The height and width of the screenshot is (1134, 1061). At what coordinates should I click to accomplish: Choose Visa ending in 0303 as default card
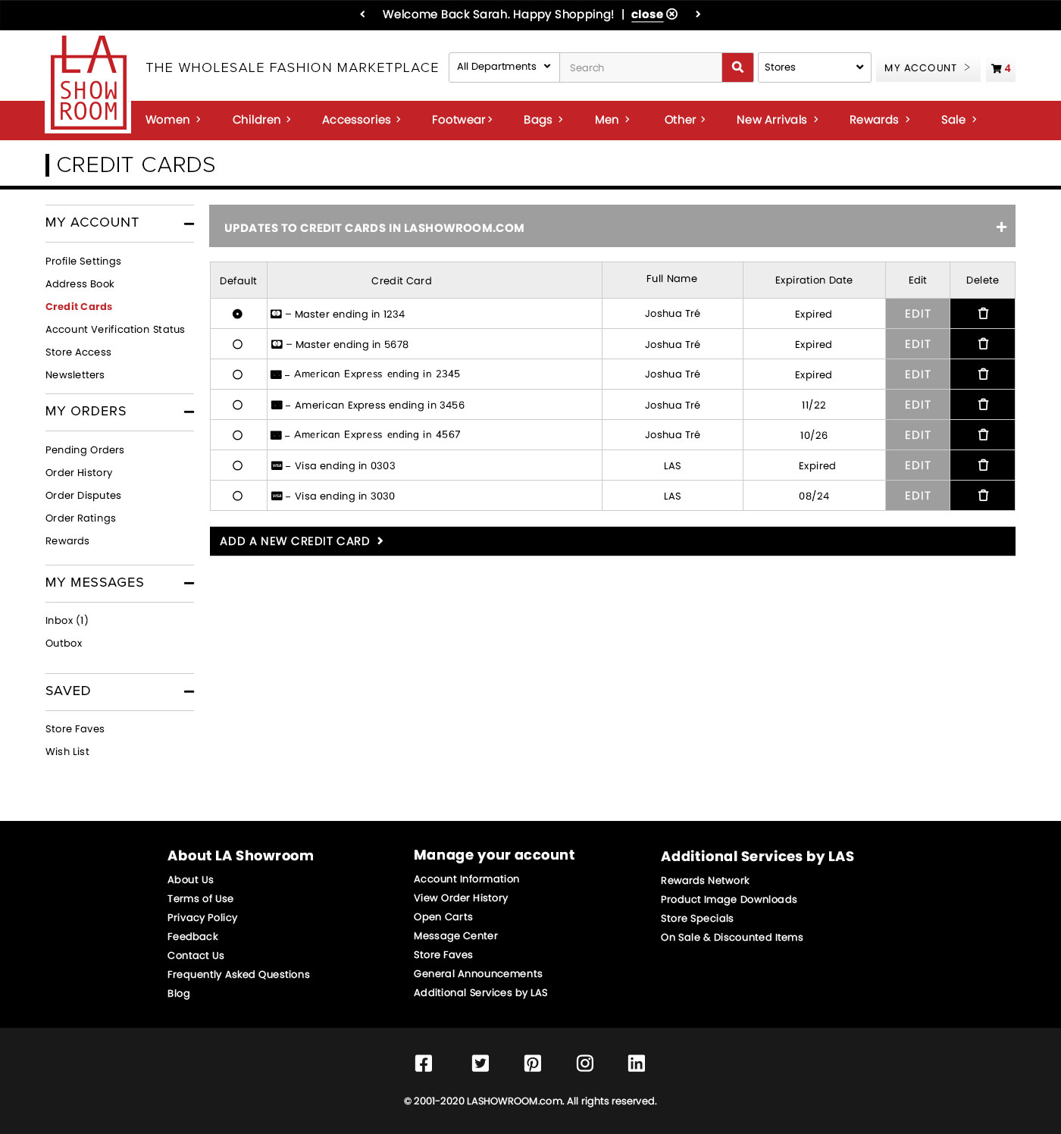237,465
